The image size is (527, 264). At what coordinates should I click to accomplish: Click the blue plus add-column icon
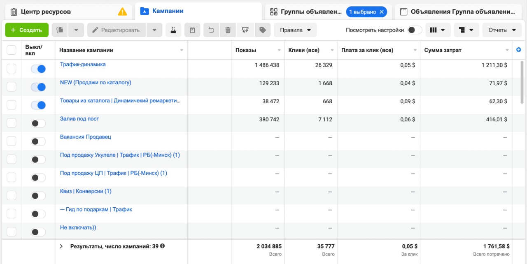tap(518, 50)
